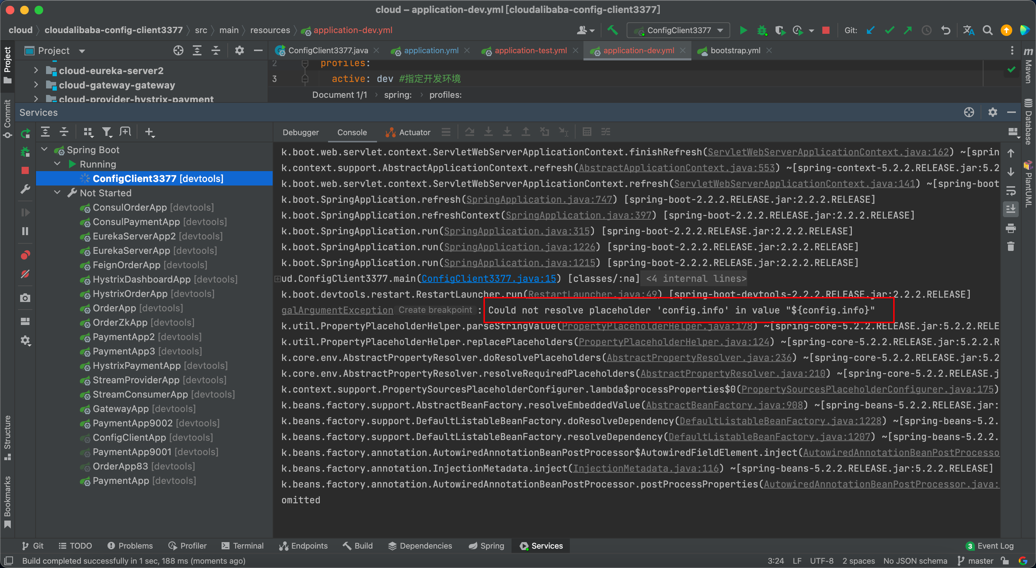Image resolution: width=1036 pixels, height=568 pixels.
Task: Click UTF-8 encoding in status bar
Action: (x=821, y=560)
